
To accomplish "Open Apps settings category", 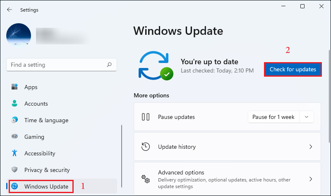I will [31, 87].
